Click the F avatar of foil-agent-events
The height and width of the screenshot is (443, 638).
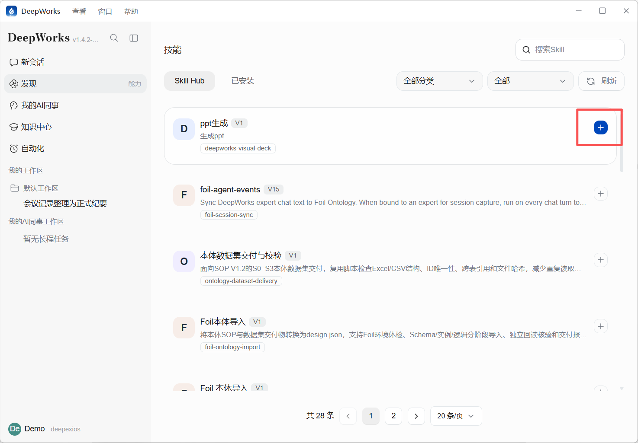tap(184, 195)
